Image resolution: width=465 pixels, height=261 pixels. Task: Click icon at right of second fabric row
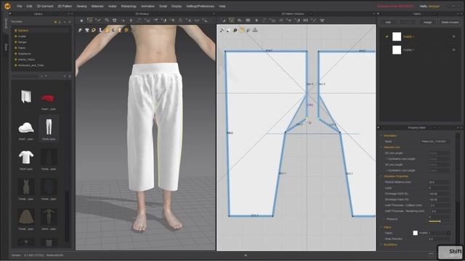point(453,50)
